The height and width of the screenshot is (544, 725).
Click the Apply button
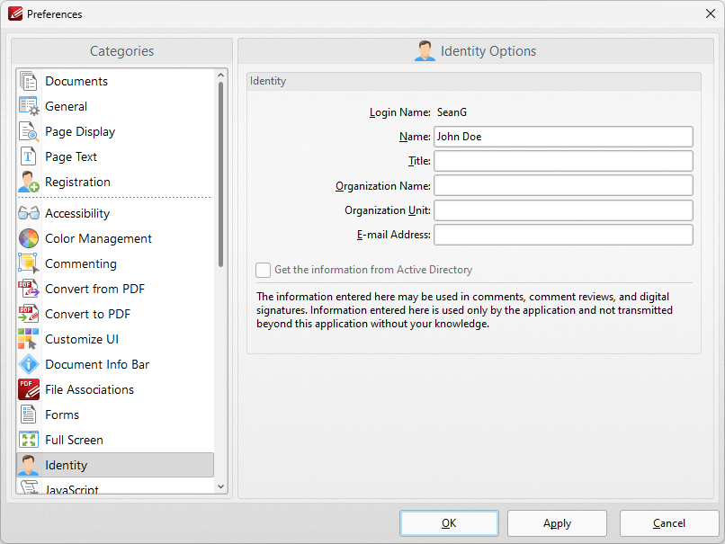[x=557, y=523]
